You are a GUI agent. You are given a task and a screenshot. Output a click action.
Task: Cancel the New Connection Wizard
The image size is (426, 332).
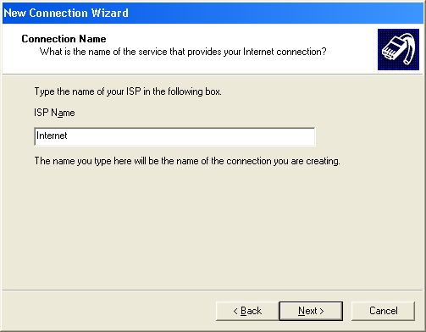click(x=383, y=311)
